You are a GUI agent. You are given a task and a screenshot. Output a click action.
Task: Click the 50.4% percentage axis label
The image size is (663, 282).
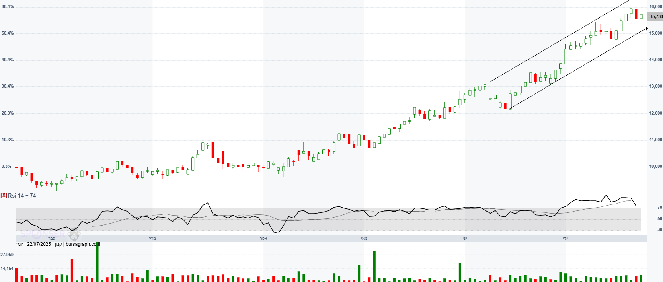click(8, 33)
